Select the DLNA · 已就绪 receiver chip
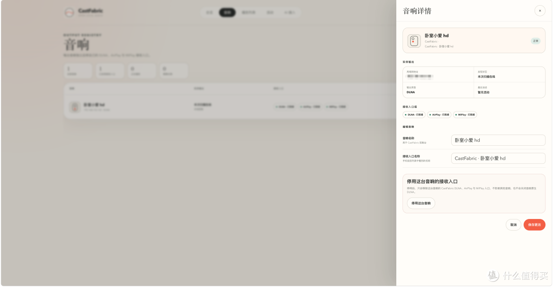Viewport: 553px width, 287px height. tap(414, 115)
